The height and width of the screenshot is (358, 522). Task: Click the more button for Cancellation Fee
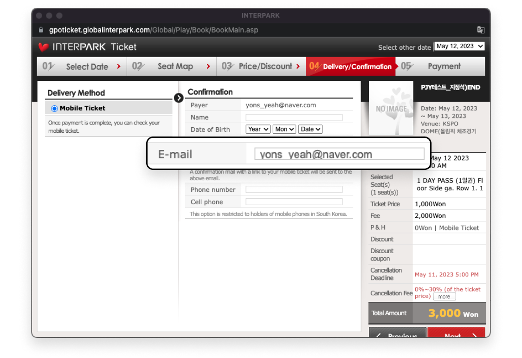tap(445, 297)
